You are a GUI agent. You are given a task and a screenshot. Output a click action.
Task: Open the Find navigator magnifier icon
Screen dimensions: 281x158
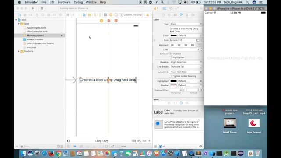[x=31, y=15]
